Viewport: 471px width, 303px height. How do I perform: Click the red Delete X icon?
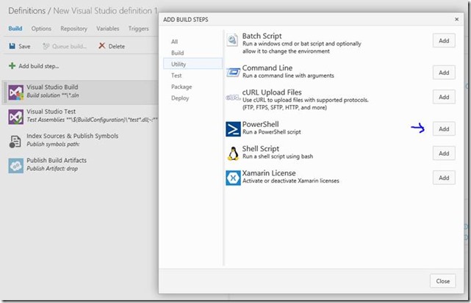(x=102, y=45)
